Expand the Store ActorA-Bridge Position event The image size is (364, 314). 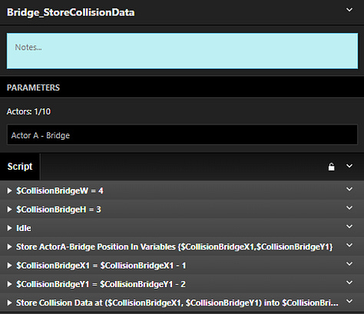pos(9,246)
